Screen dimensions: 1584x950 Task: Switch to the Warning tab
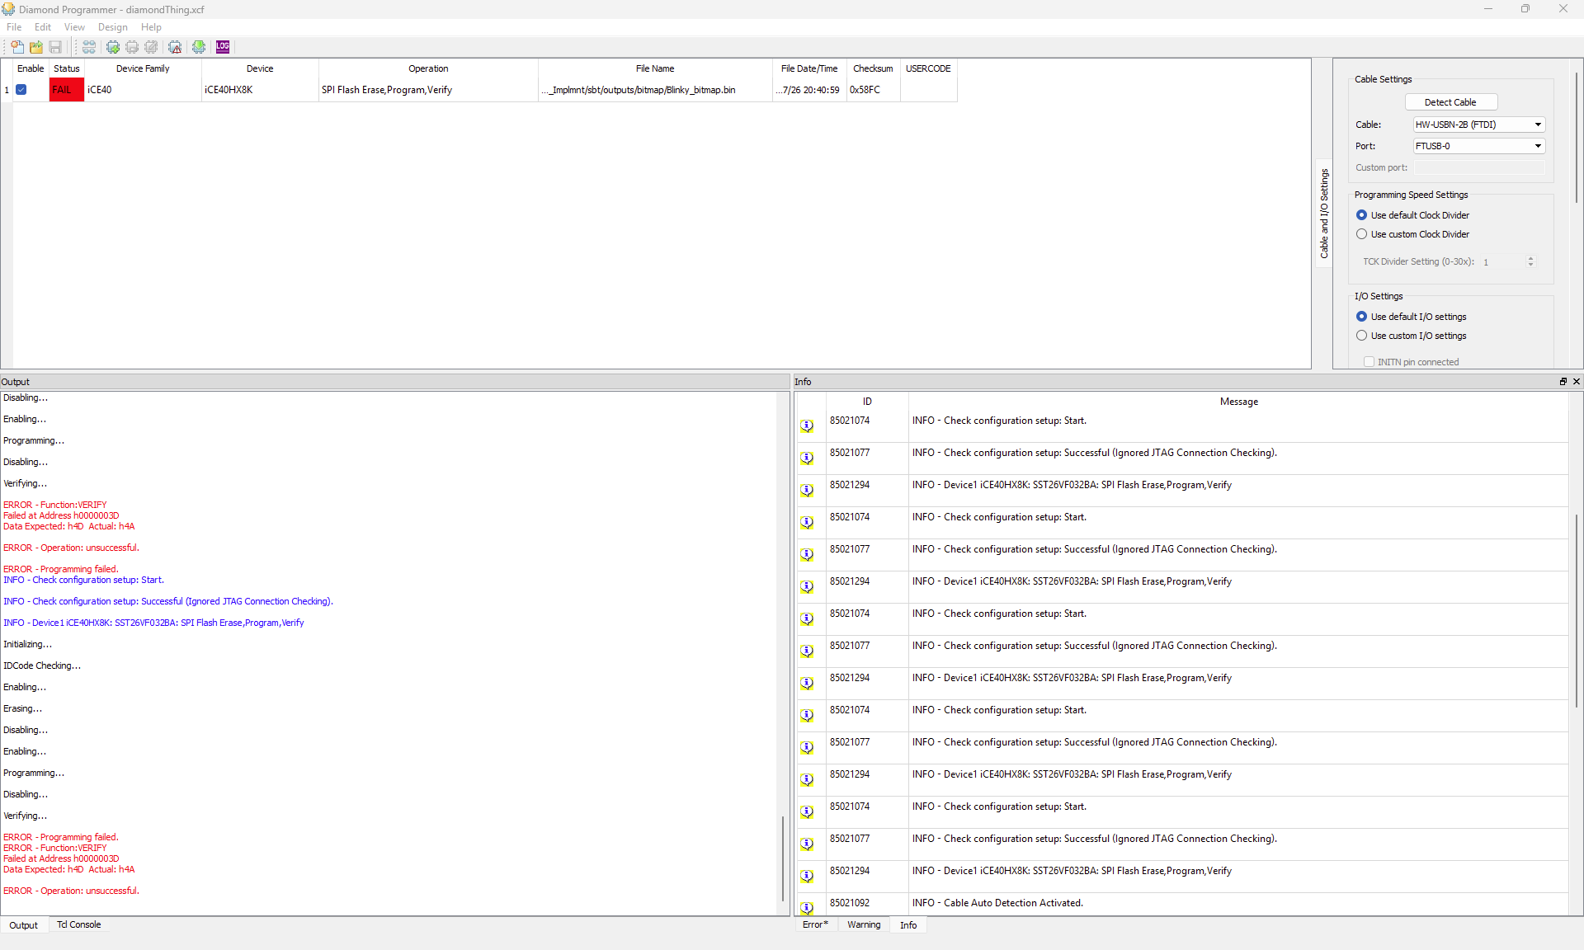pyautogui.click(x=863, y=924)
